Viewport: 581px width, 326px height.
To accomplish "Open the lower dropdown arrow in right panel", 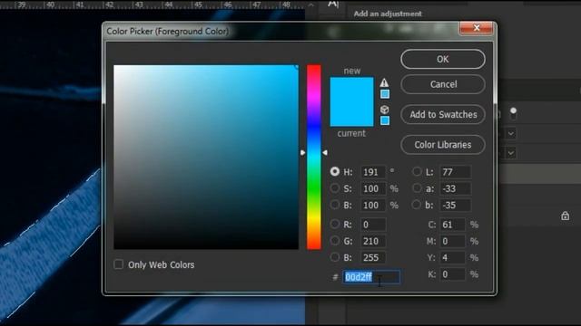I will pos(511,152).
